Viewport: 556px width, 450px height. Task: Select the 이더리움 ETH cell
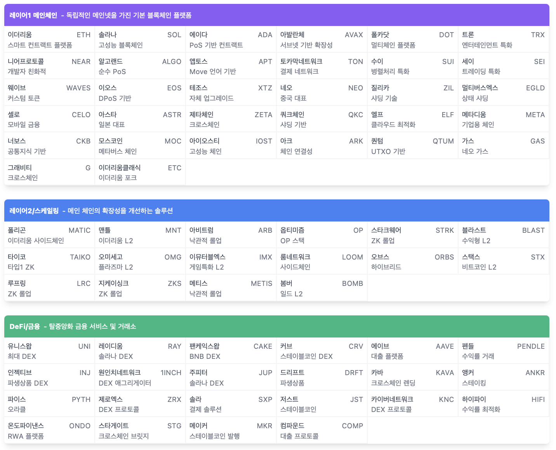tap(49, 40)
